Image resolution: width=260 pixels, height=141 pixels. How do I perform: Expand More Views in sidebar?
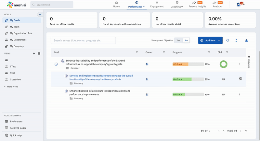click(x=12, y=87)
